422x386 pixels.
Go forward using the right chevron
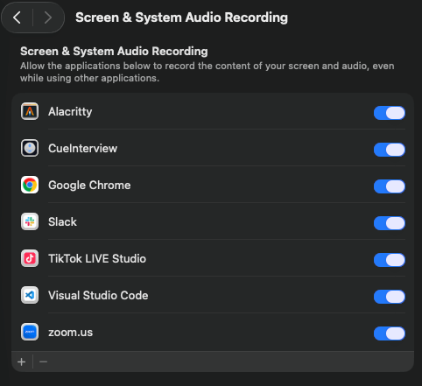[47, 18]
